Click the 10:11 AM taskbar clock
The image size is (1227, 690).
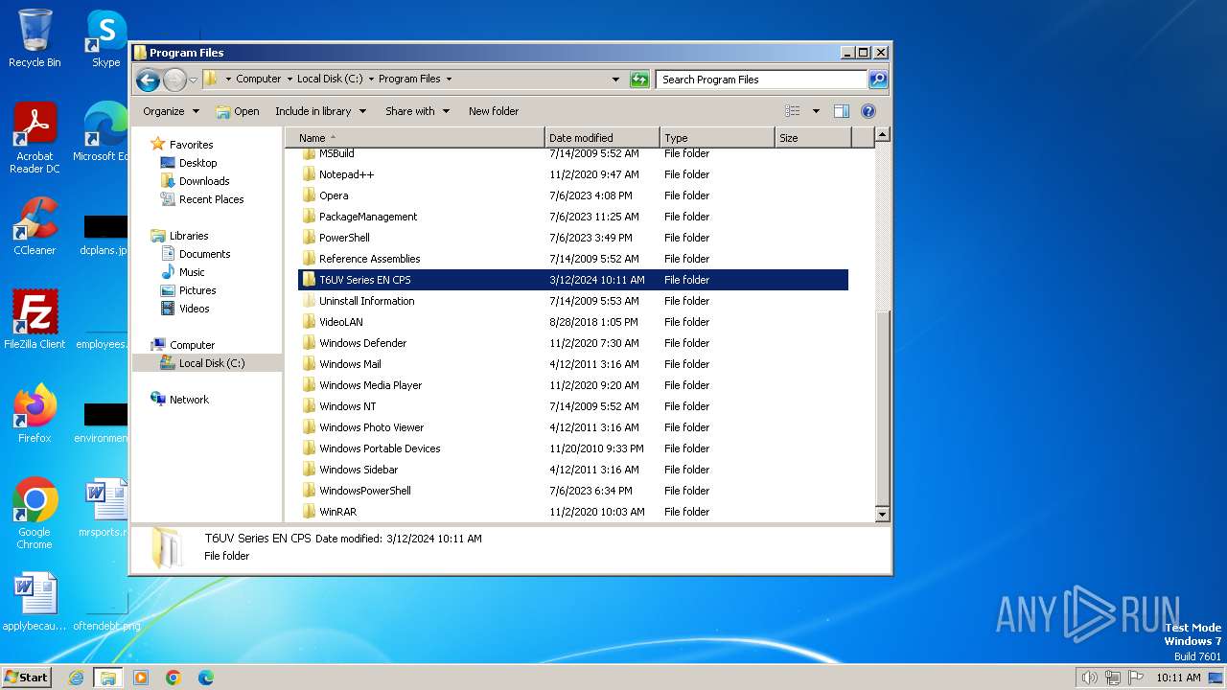(1178, 678)
